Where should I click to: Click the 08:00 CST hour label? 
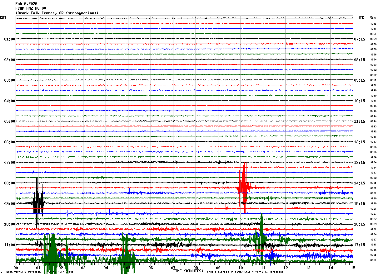[10, 183]
